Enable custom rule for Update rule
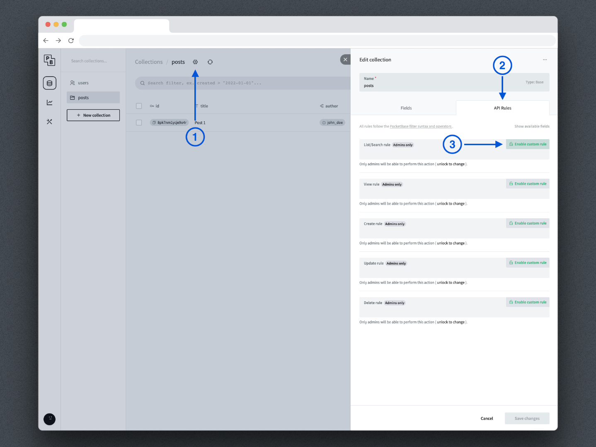 point(528,263)
